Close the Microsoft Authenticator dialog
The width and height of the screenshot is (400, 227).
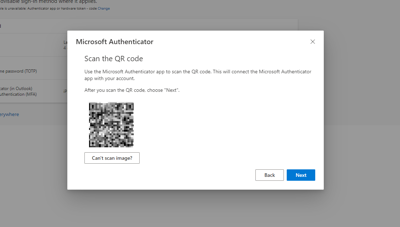(312, 42)
